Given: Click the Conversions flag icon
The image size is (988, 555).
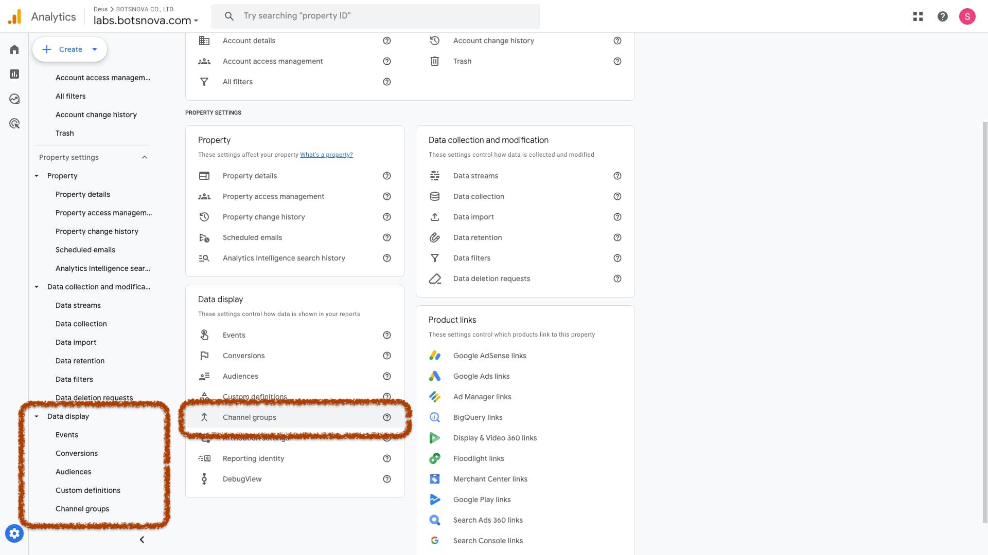Looking at the screenshot, I should (x=204, y=356).
